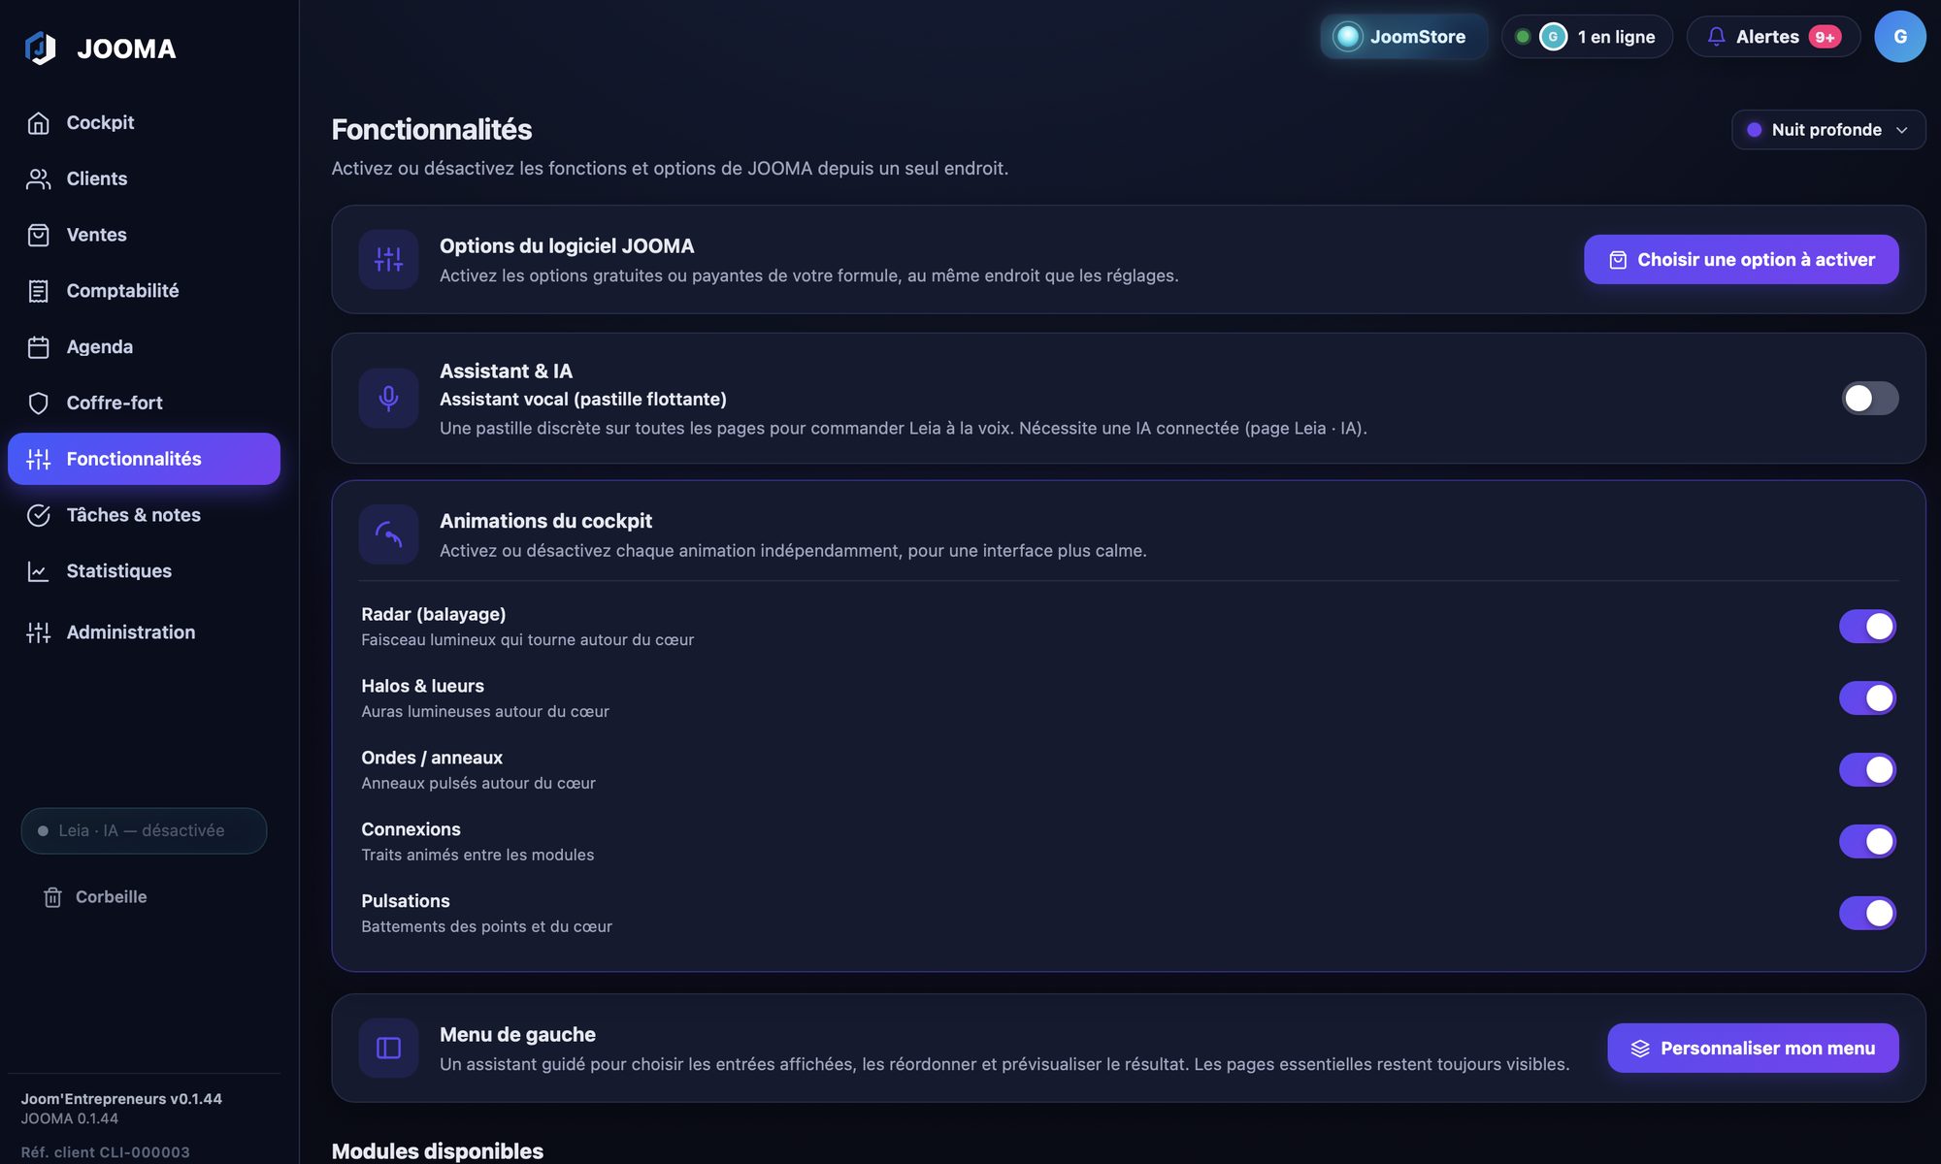Open the Administration section
Viewport: 1941px width, 1164px height.
click(x=144, y=632)
